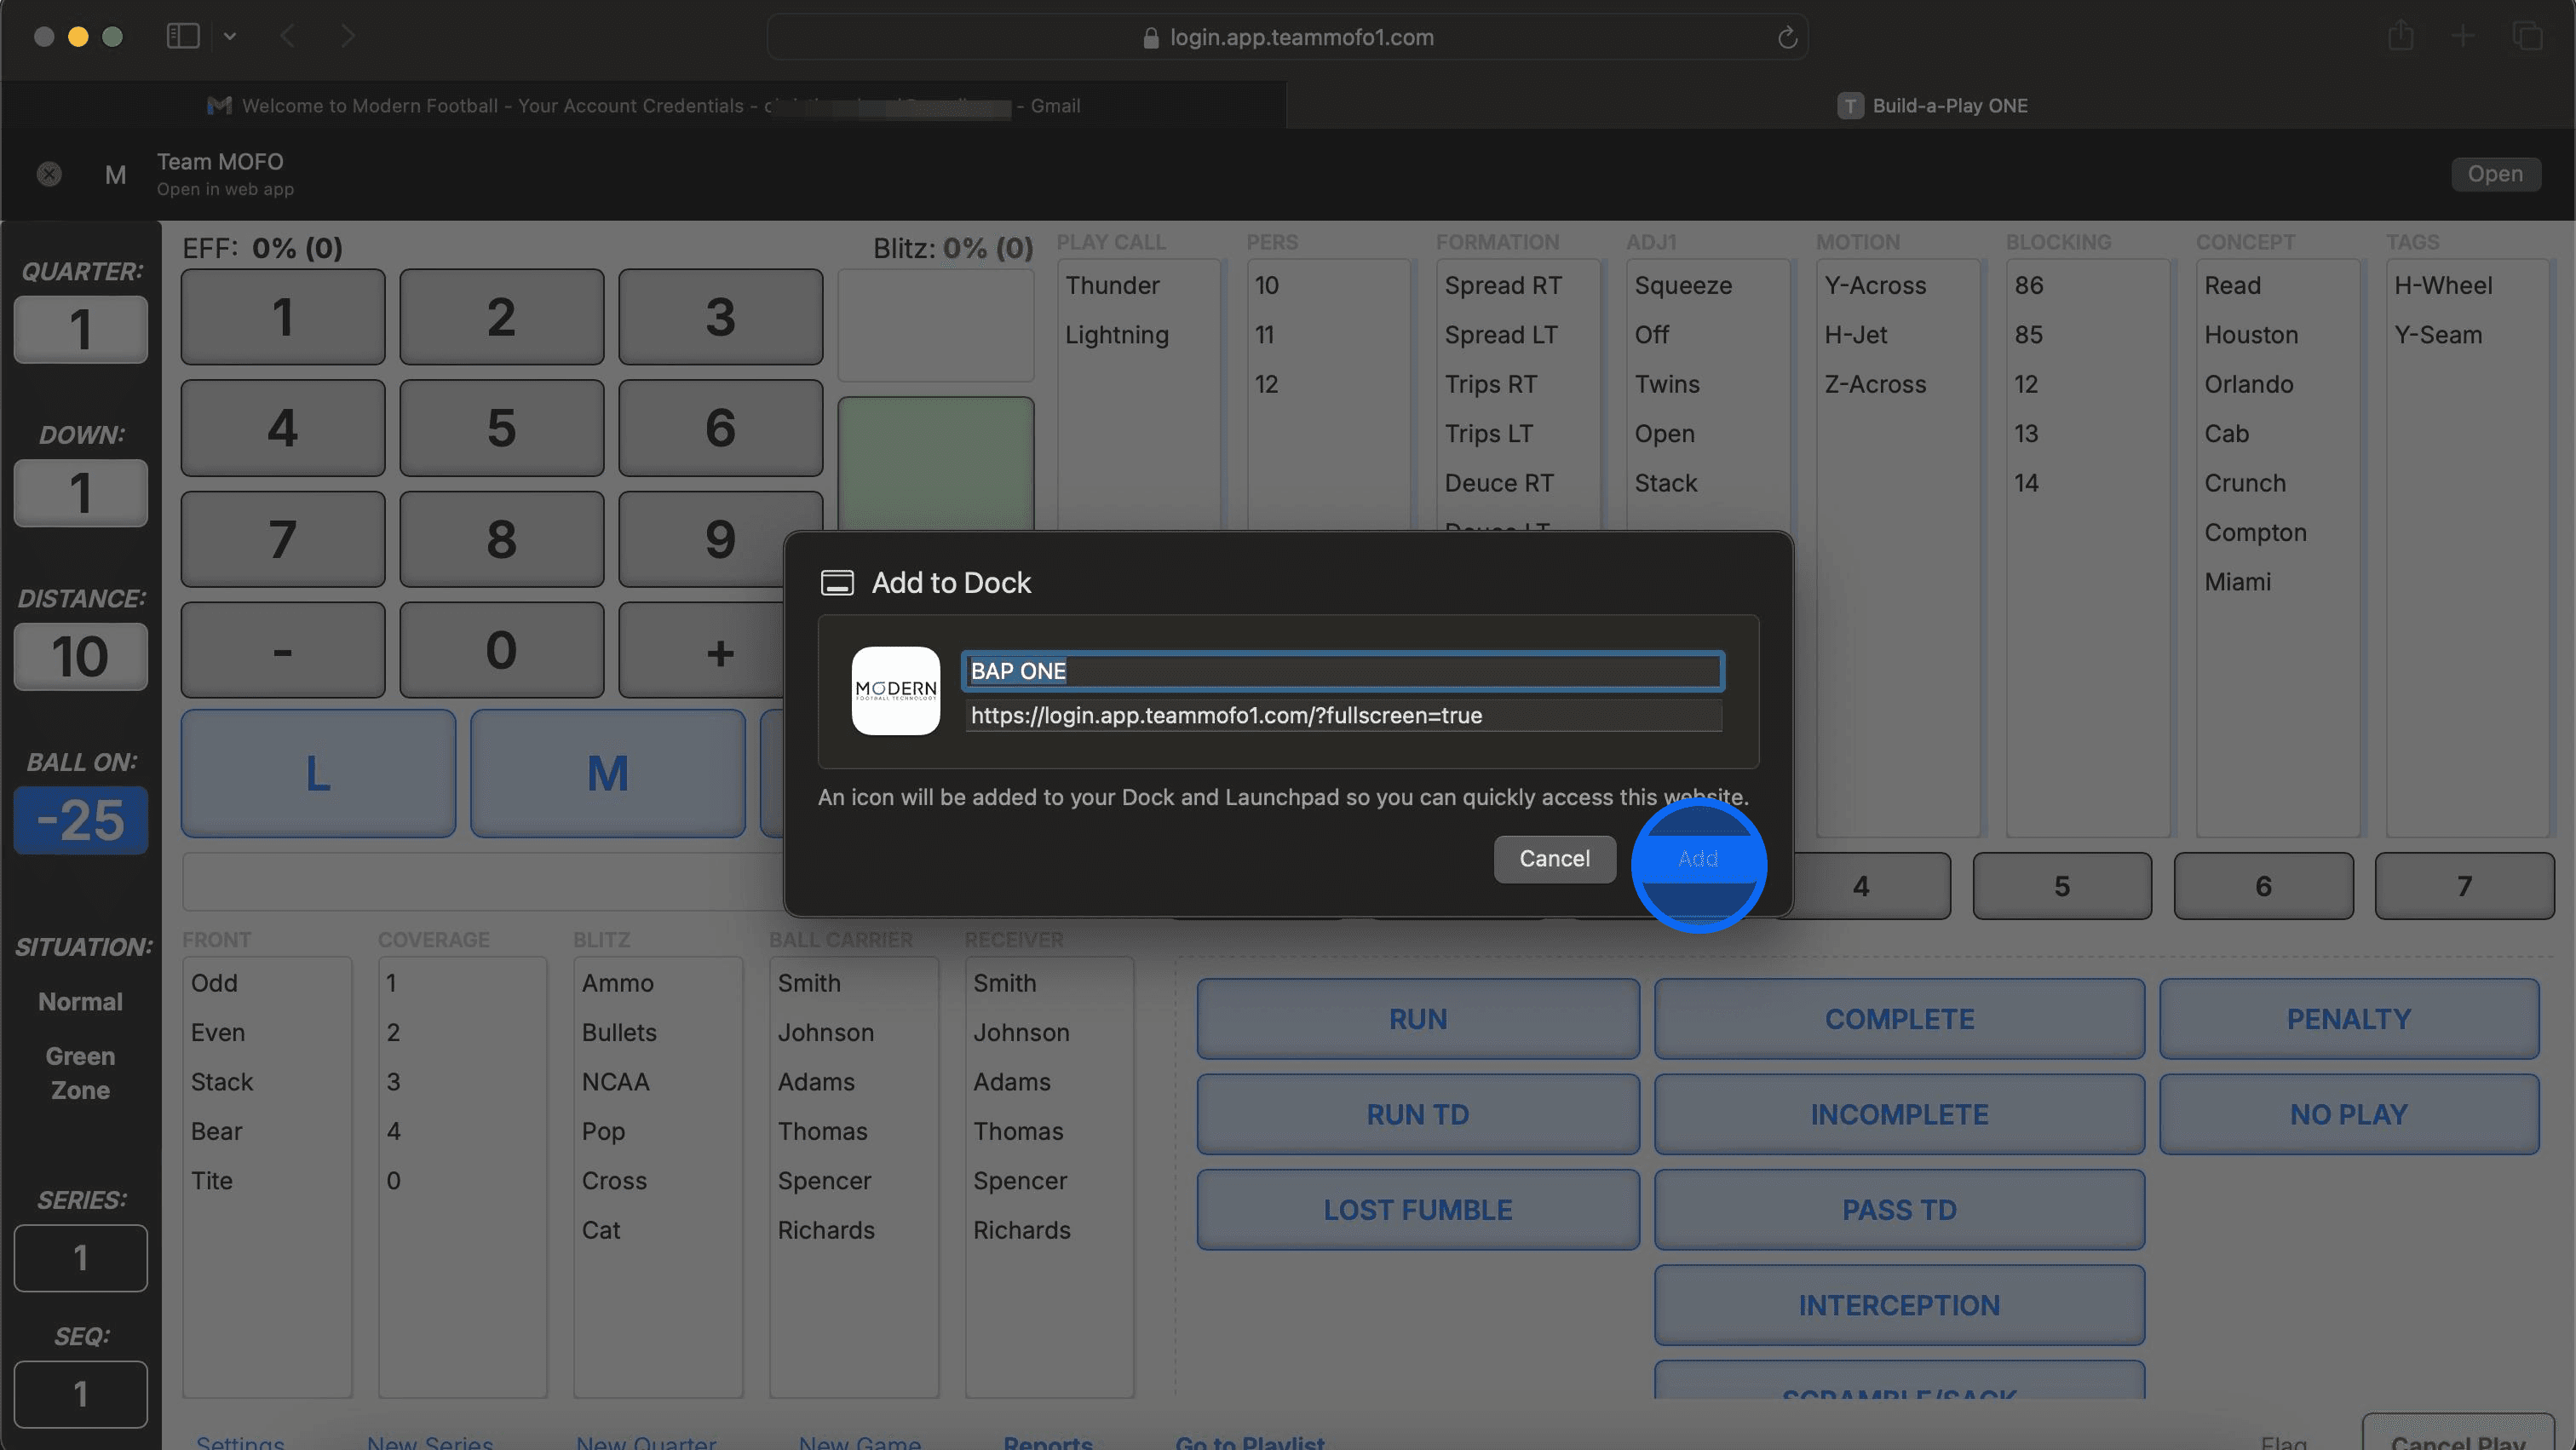Select Richards as receiver
Viewport: 2576px width, 1450px height.
coord(1021,1230)
